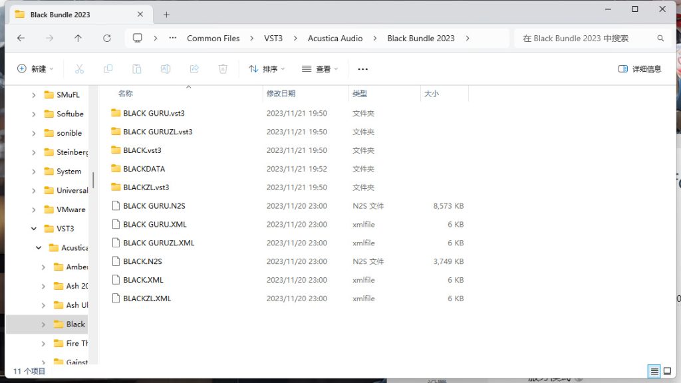Toggle the 详细信息 details pane
This screenshot has height=383, width=681.
[639, 68]
